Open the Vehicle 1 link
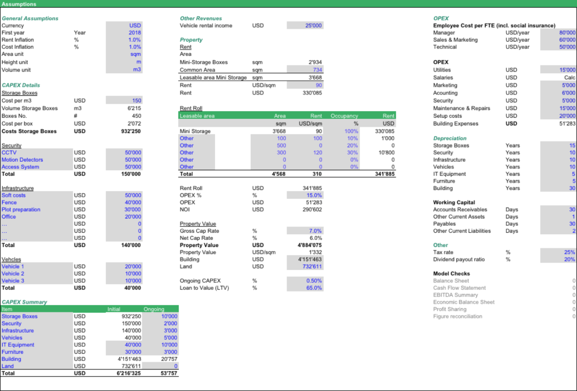 (13, 266)
